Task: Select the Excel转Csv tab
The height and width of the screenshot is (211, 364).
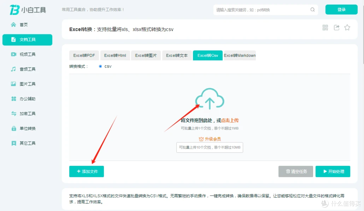Action: (x=208, y=56)
